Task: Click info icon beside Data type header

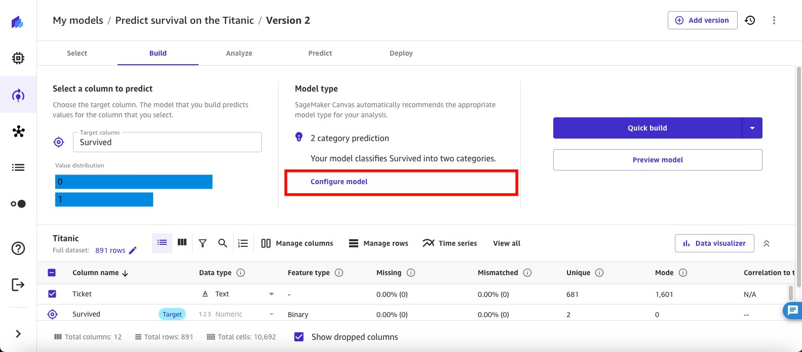Action: pos(241,273)
